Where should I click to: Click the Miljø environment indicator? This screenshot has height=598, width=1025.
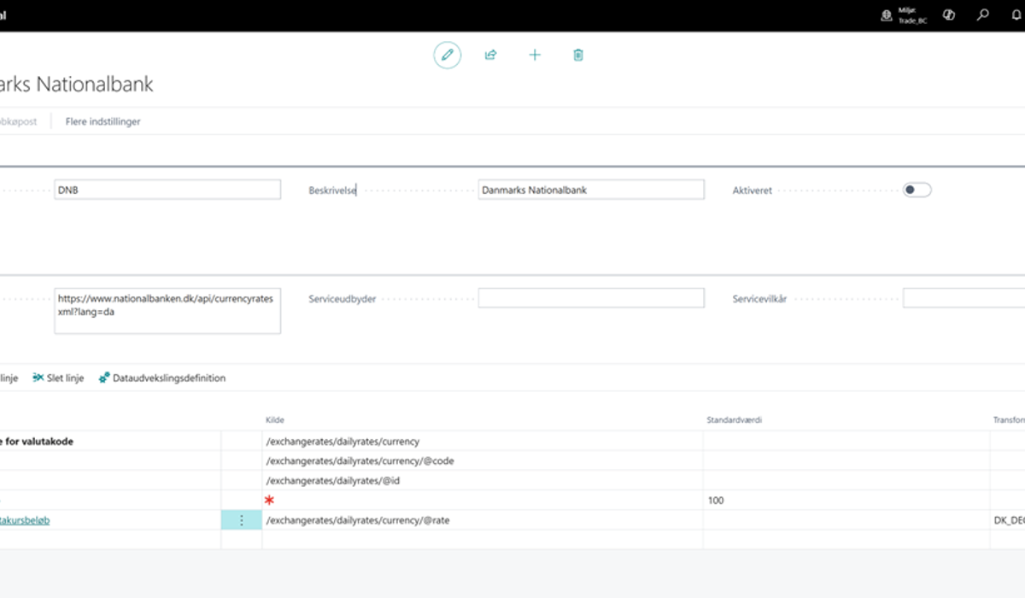point(904,15)
